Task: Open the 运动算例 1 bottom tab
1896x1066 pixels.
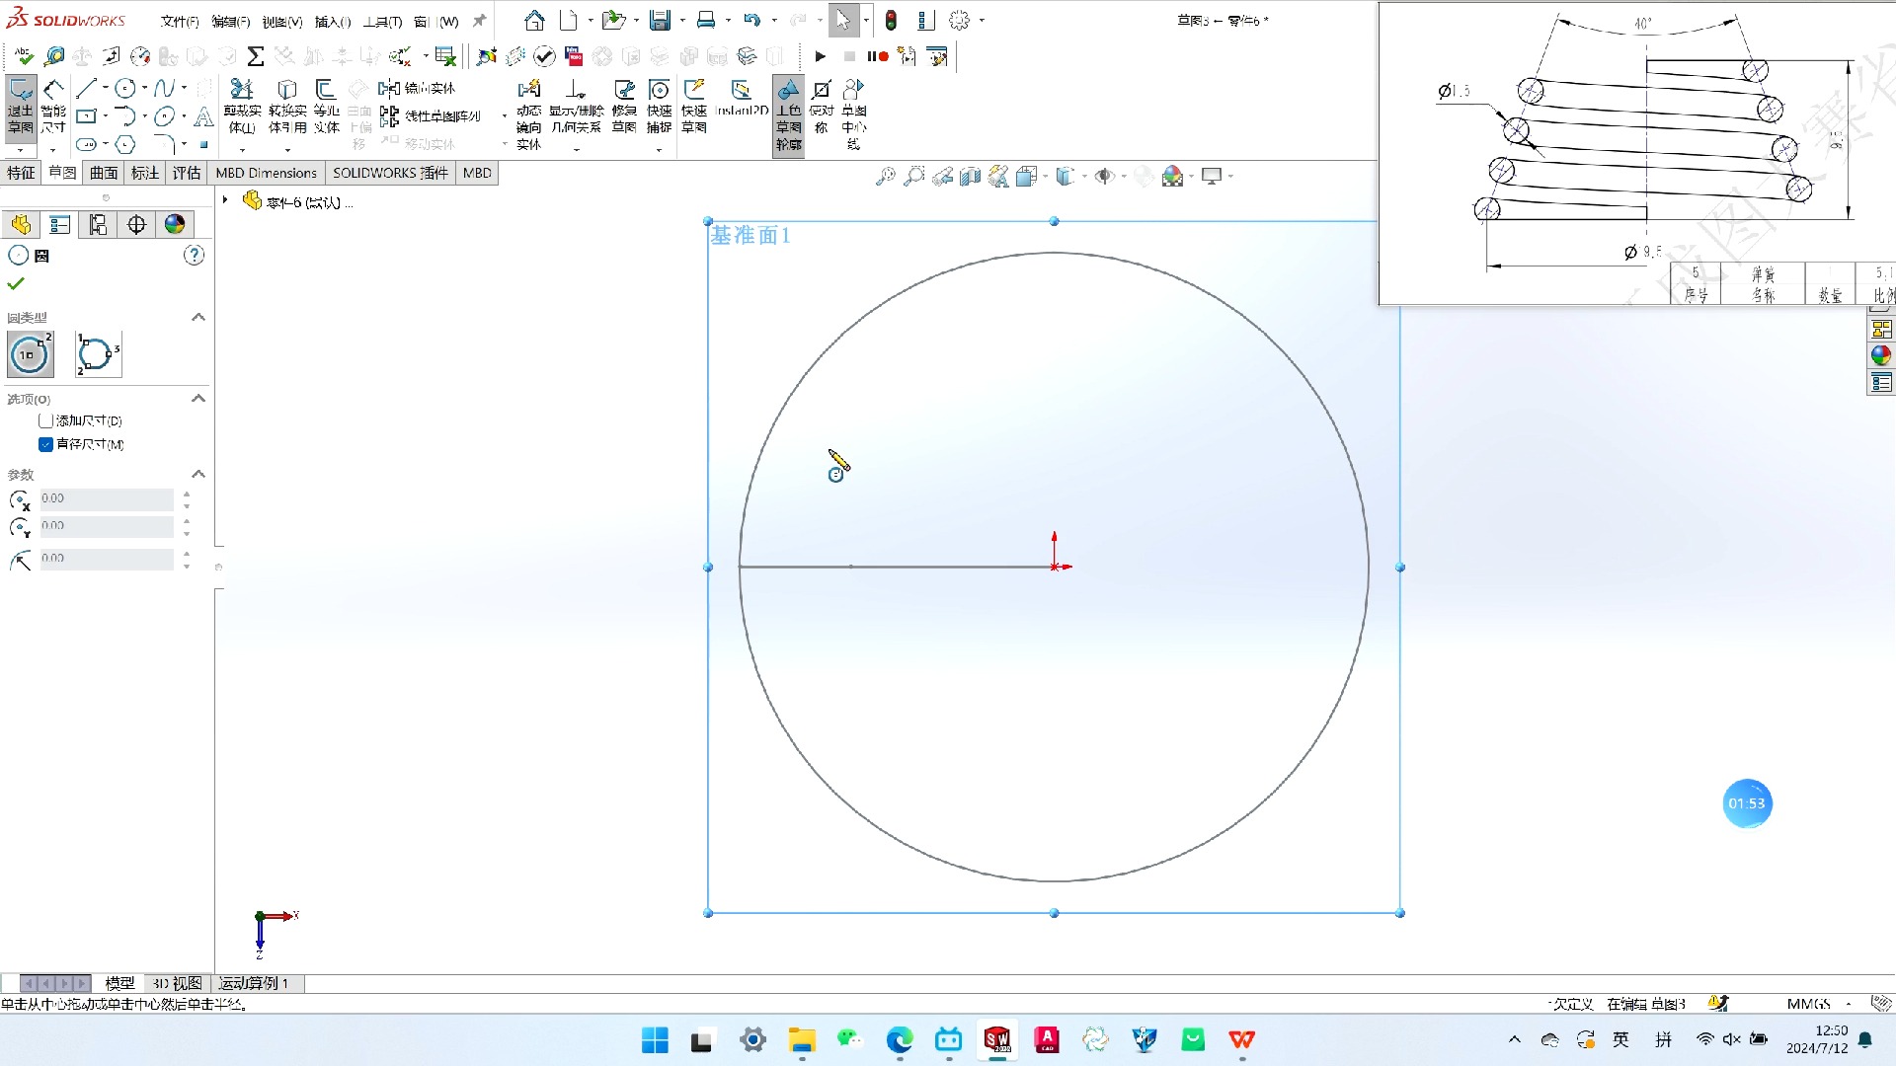Action: coord(254,983)
